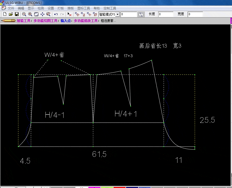The image size is (232, 188).
Task: Zoom out using the minus magnifier icon
Action: [24, 14]
